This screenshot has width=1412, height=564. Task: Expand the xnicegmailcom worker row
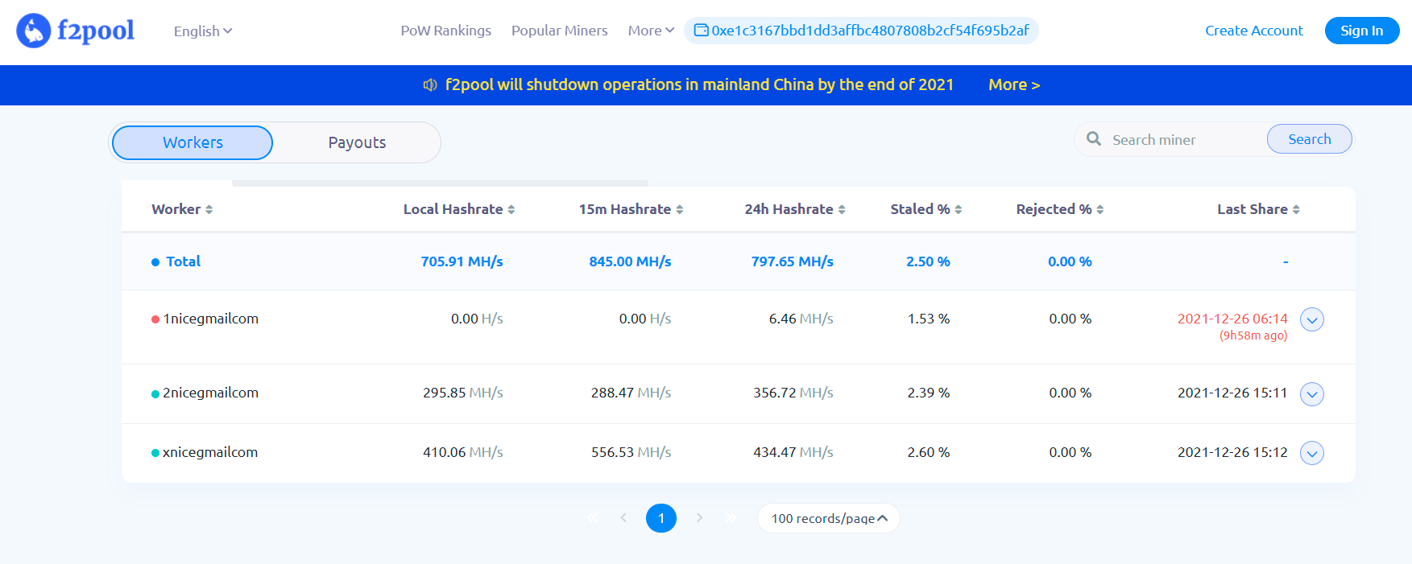1311,453
